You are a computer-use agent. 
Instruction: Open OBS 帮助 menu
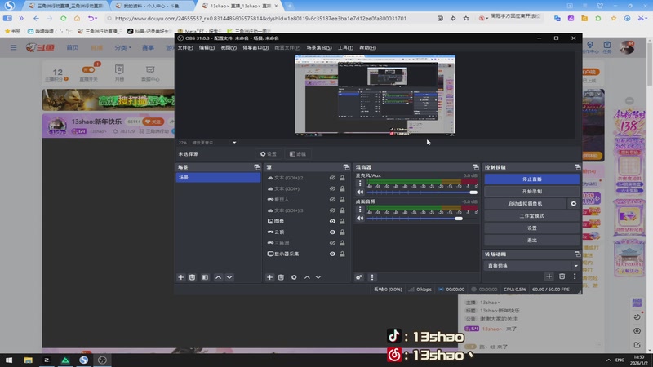(x=367, y=48)
